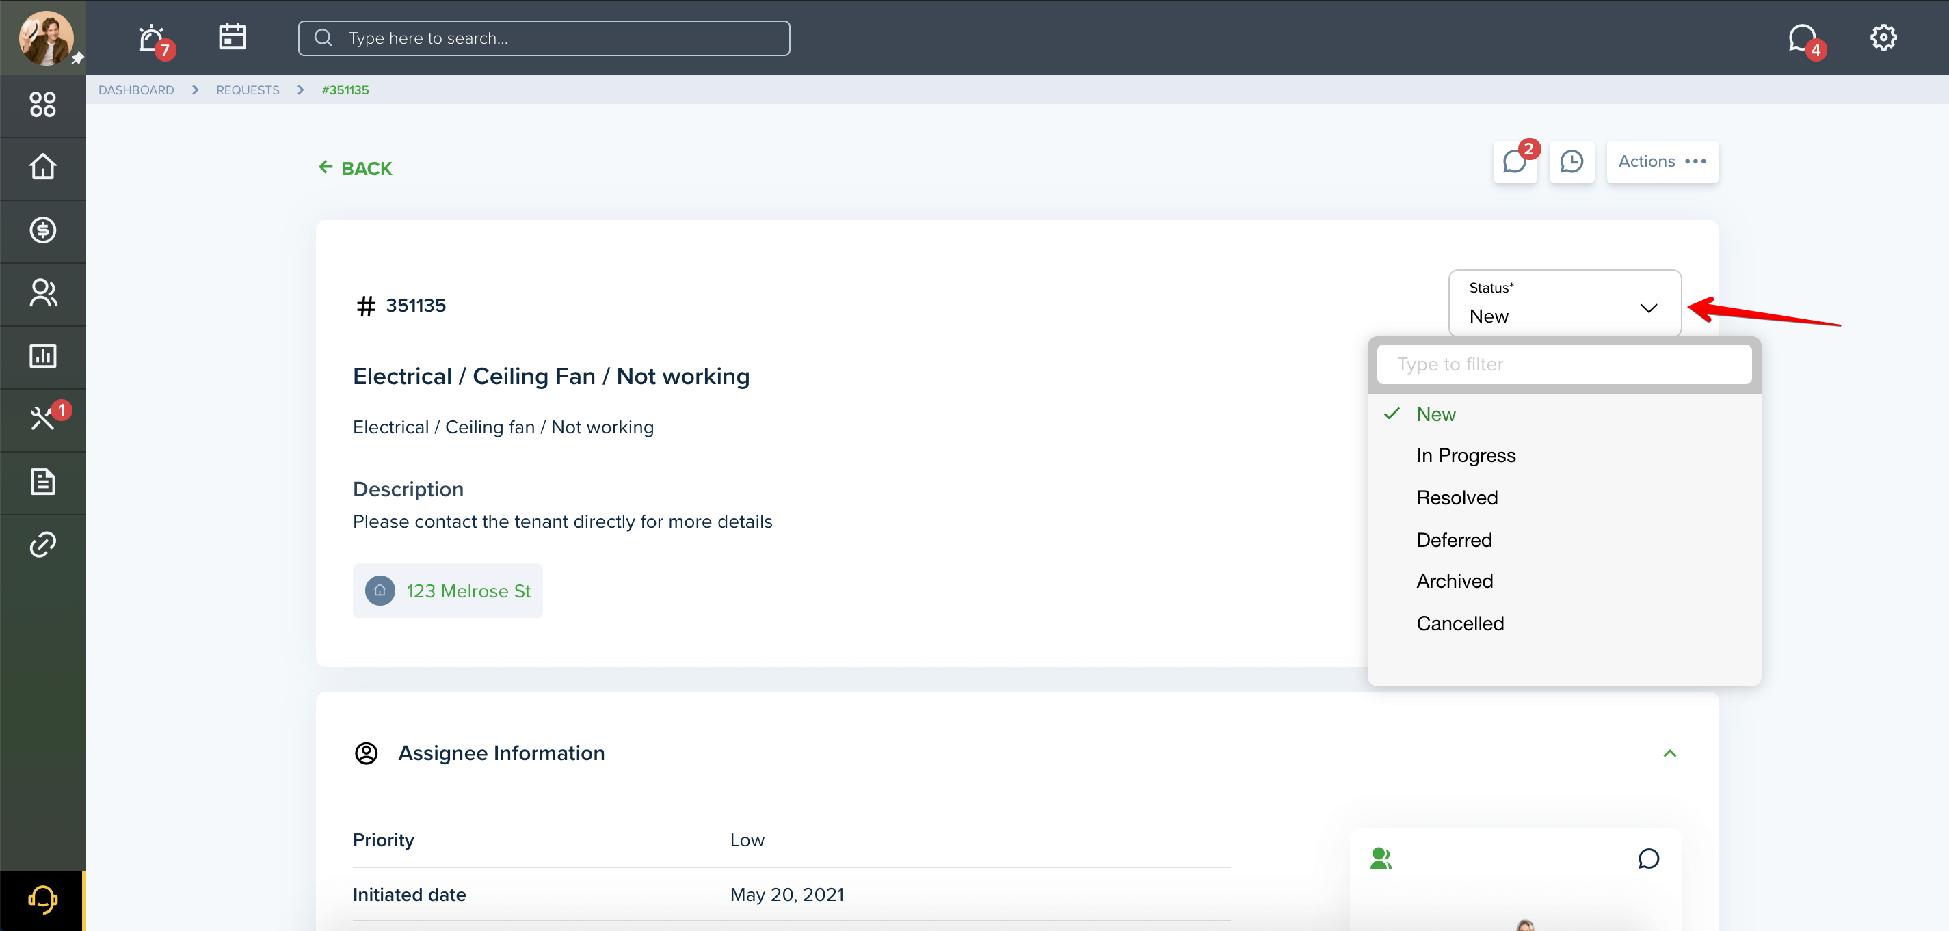The width and height of the screenshot is (1949, 931).
Task: Open the accounting dollar sidebar icon
Action: coord(42,230)
